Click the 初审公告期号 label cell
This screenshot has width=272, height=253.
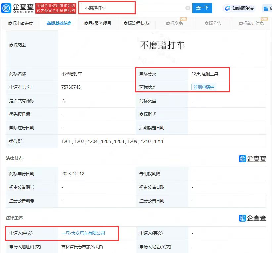click(x=32, y=187)
